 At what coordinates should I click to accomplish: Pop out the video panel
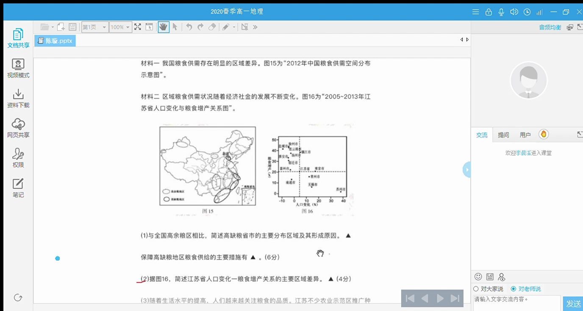[580, 27]
